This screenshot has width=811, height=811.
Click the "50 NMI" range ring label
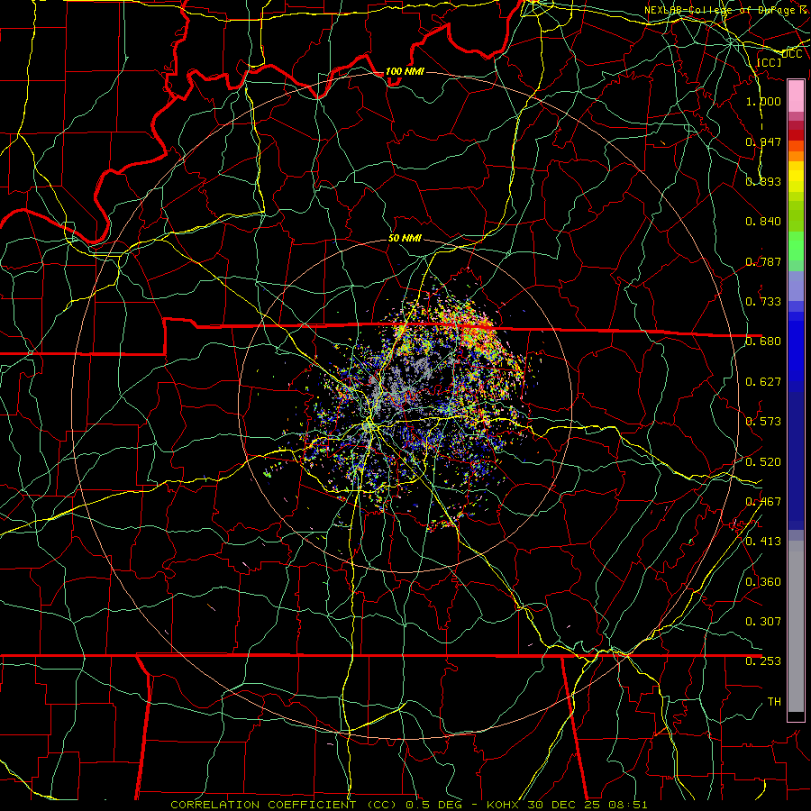click(x=405, y=238)
